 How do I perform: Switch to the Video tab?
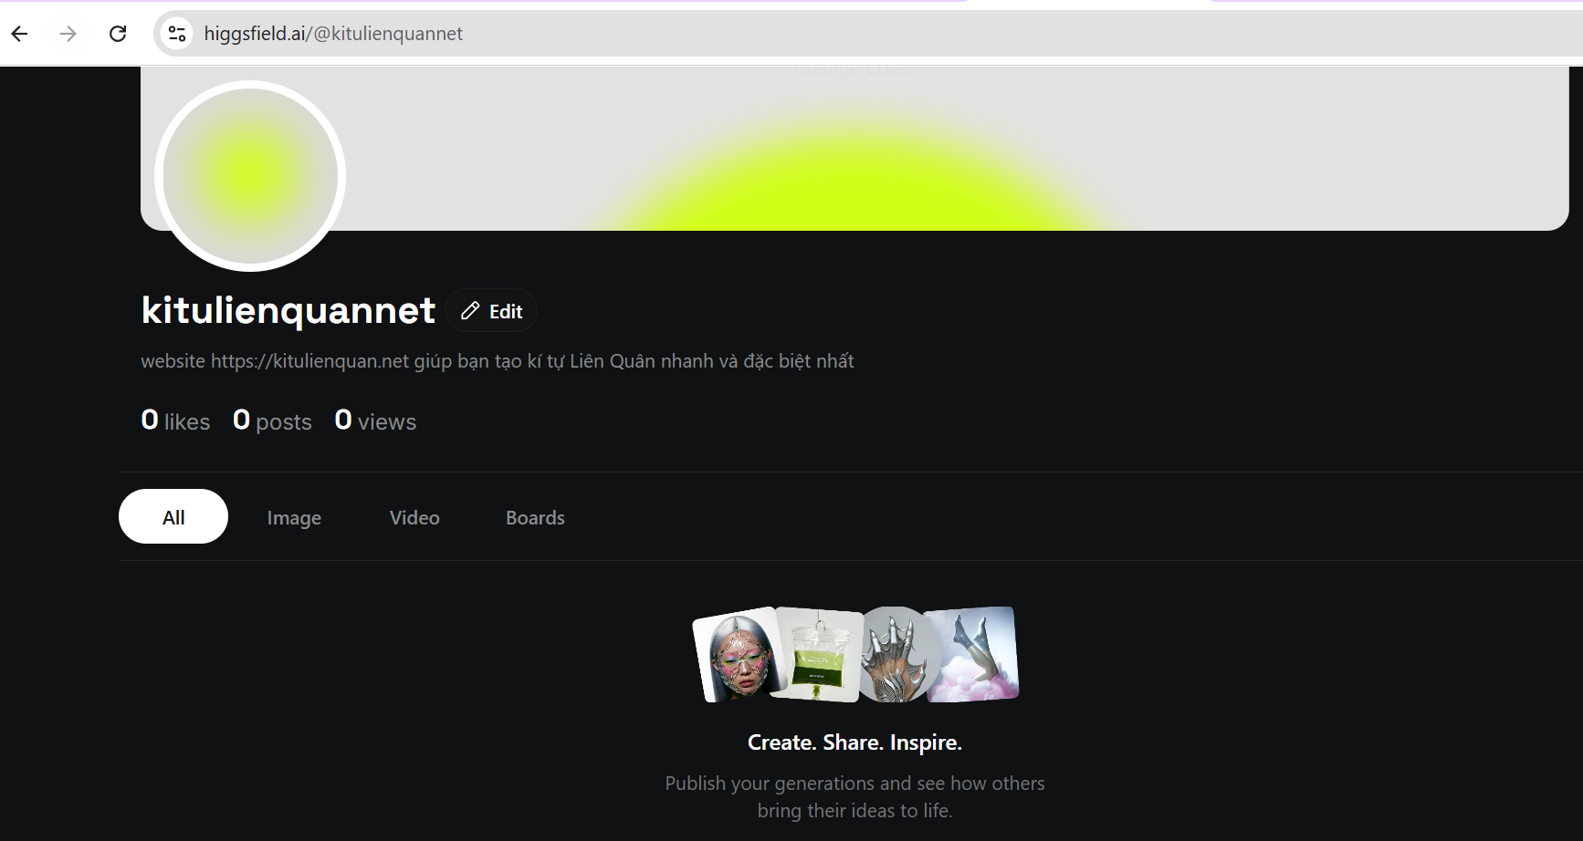point(414,517)
